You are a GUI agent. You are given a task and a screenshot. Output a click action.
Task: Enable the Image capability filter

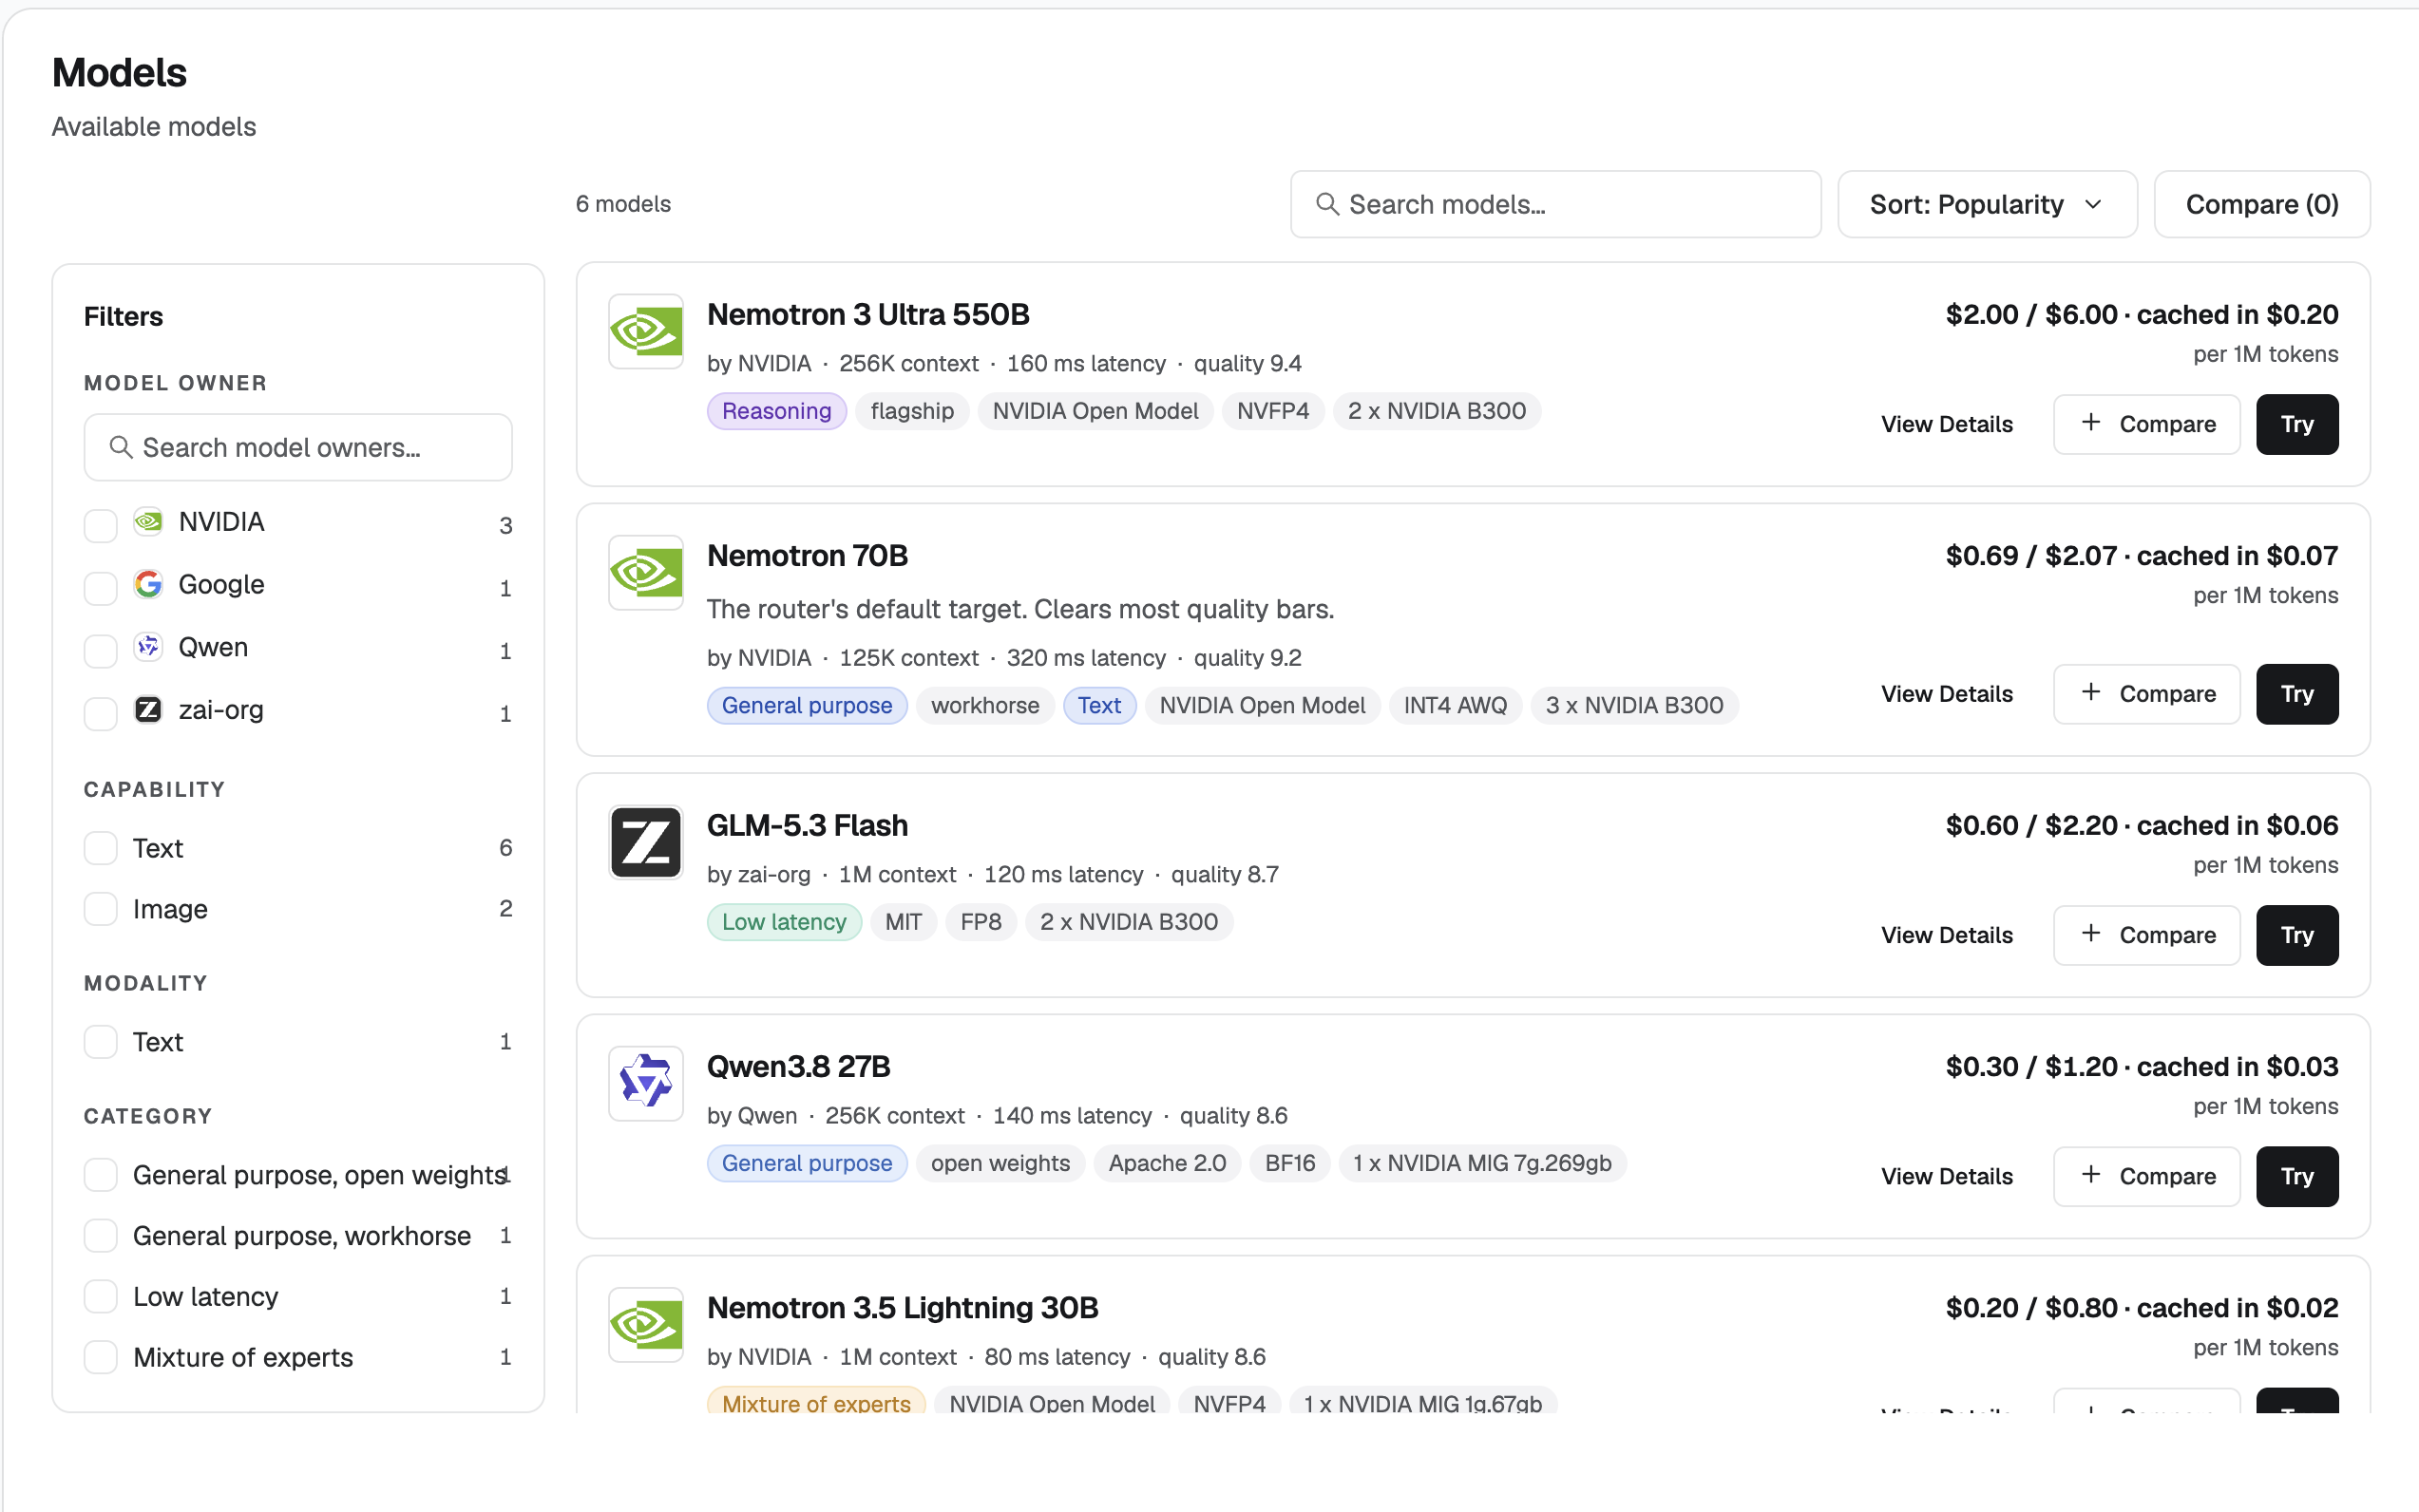(x=100, y=909)
